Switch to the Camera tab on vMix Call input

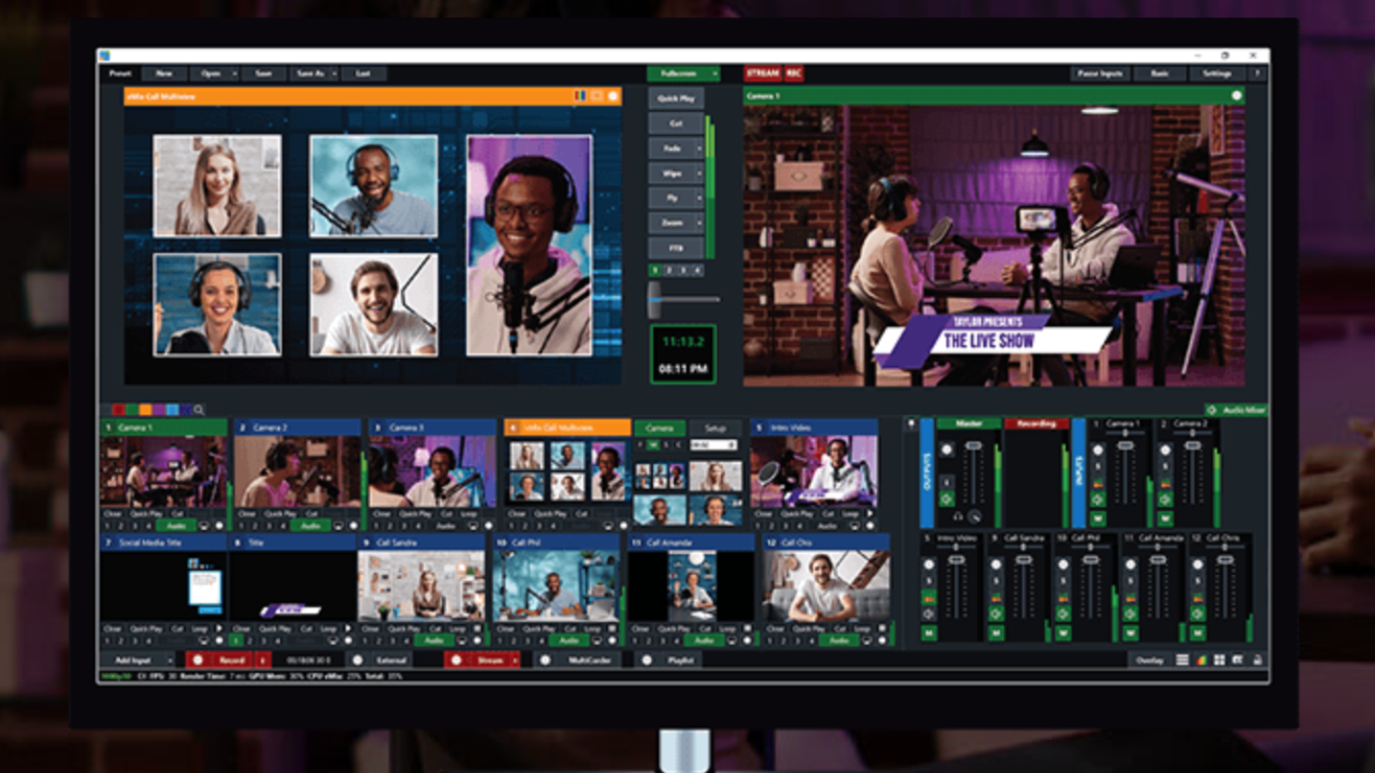pos(658,429)
